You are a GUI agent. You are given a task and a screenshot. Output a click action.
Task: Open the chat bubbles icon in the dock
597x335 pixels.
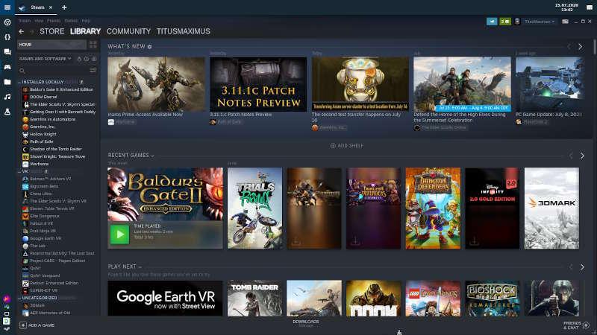pyautogui.click(x=7, y=52)
